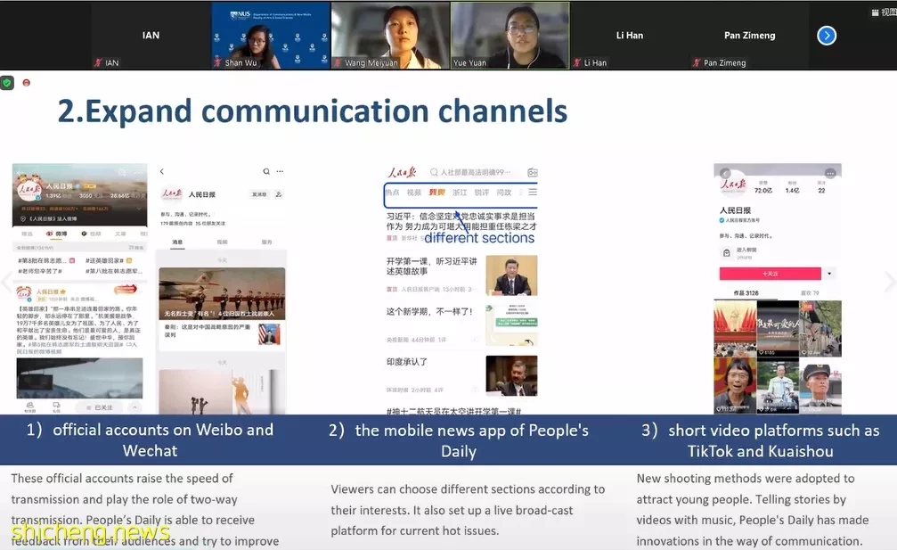Screen dimensions: 897x550
Task: Click the 发消息 button in WeChat screenshot
Action: point(259,194)
